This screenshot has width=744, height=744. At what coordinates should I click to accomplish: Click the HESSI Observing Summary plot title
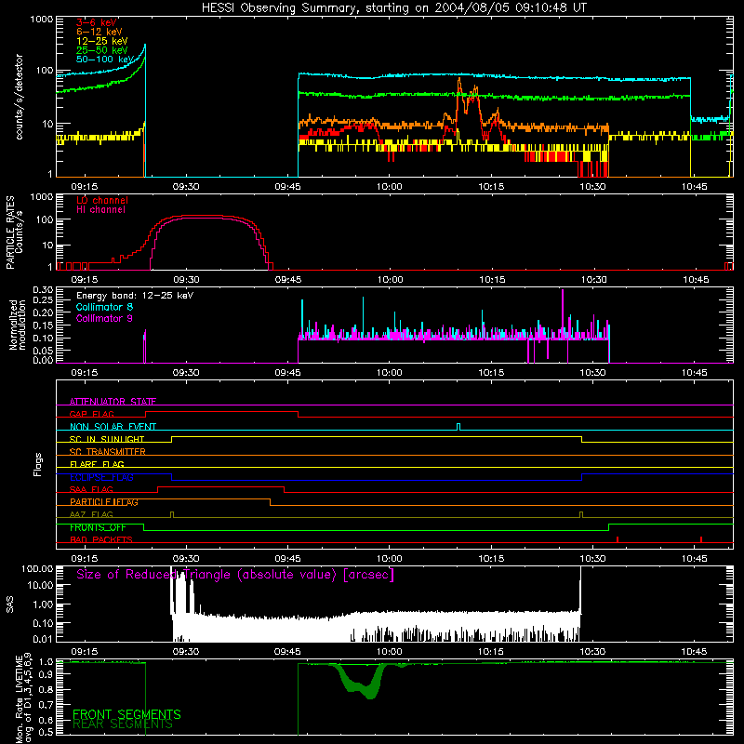pyautogui.click(x=393, y=8)
